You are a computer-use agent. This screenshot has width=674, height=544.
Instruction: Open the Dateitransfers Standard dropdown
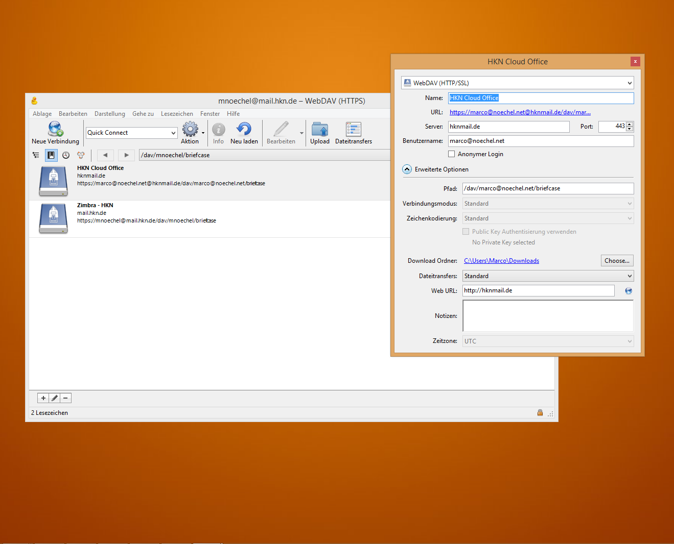point(548,276)
